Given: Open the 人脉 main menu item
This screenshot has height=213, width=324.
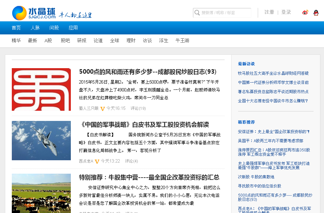Looking at the screenshot, I should [x=35, y=28].
